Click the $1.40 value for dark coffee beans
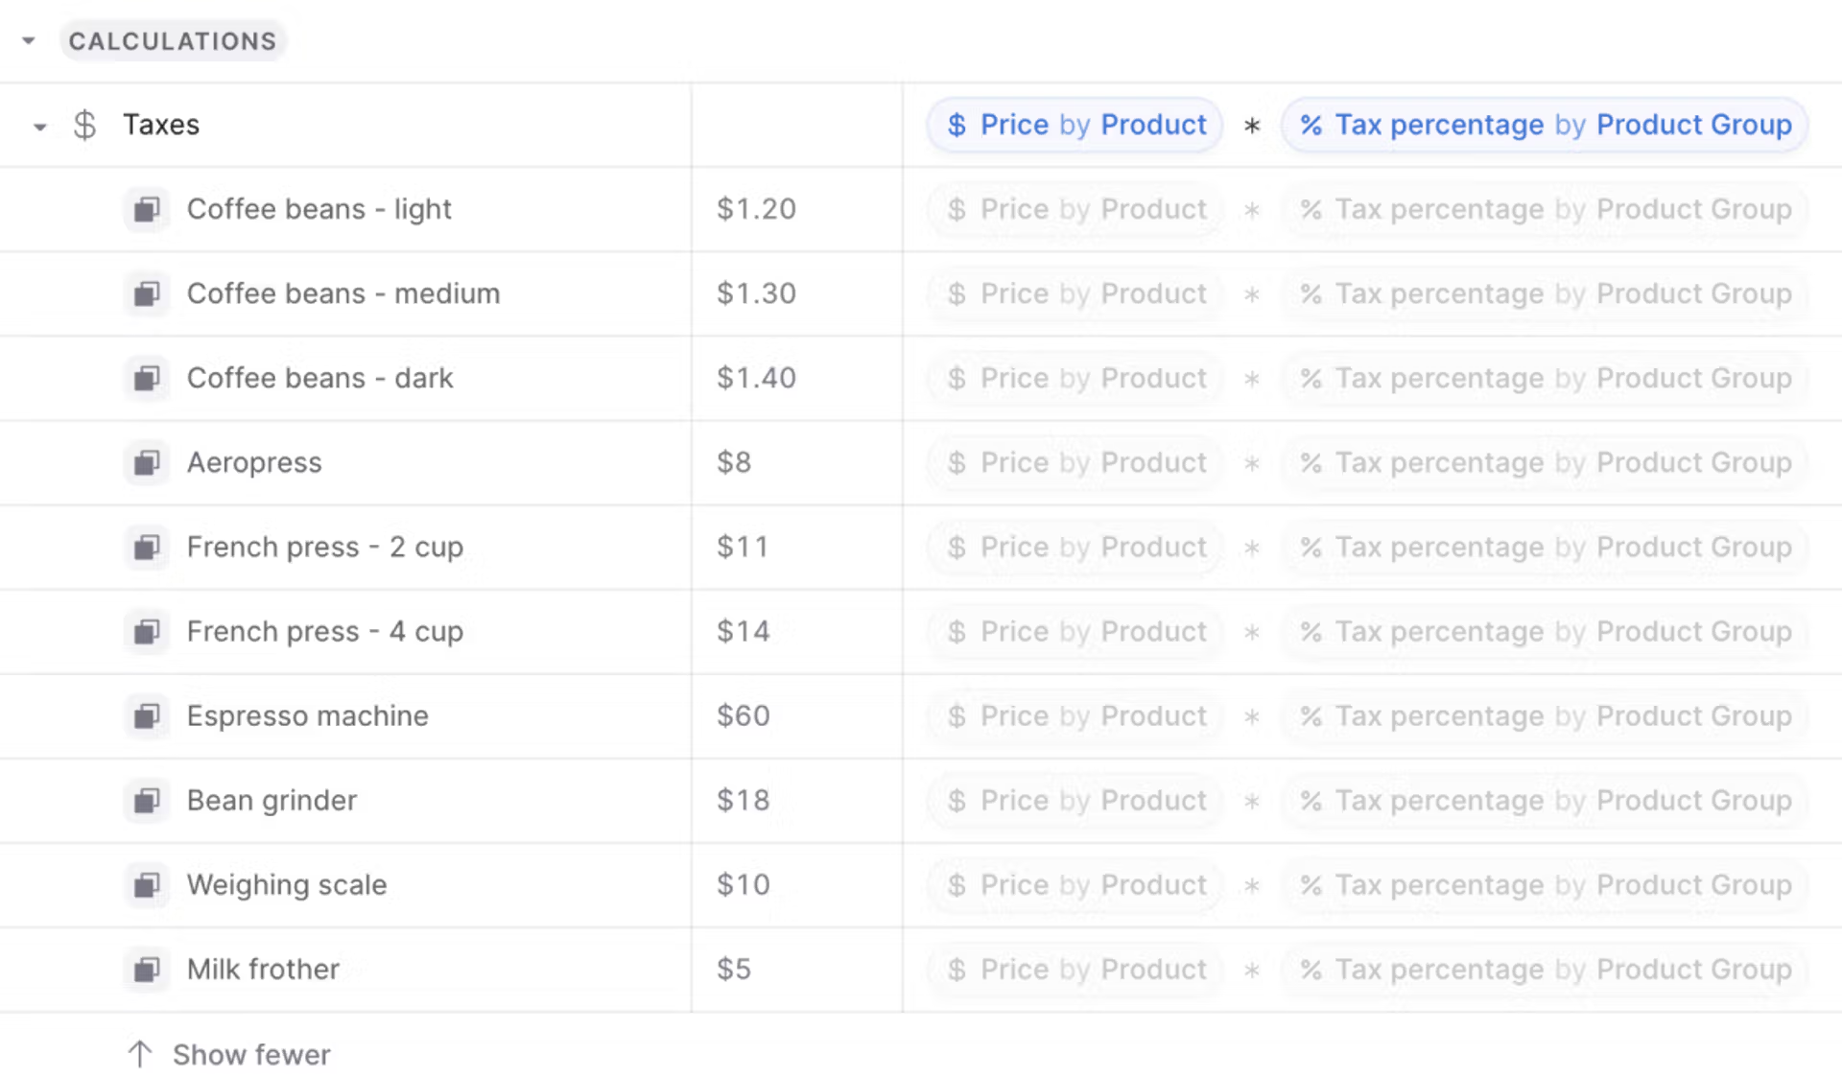 (x=756, y=378)
